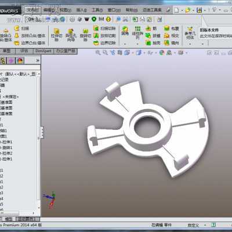This screenshot has height=232, width=232.
Task: Open the DisplayManager color sphere tab icon
Action: tap(20, 61)
